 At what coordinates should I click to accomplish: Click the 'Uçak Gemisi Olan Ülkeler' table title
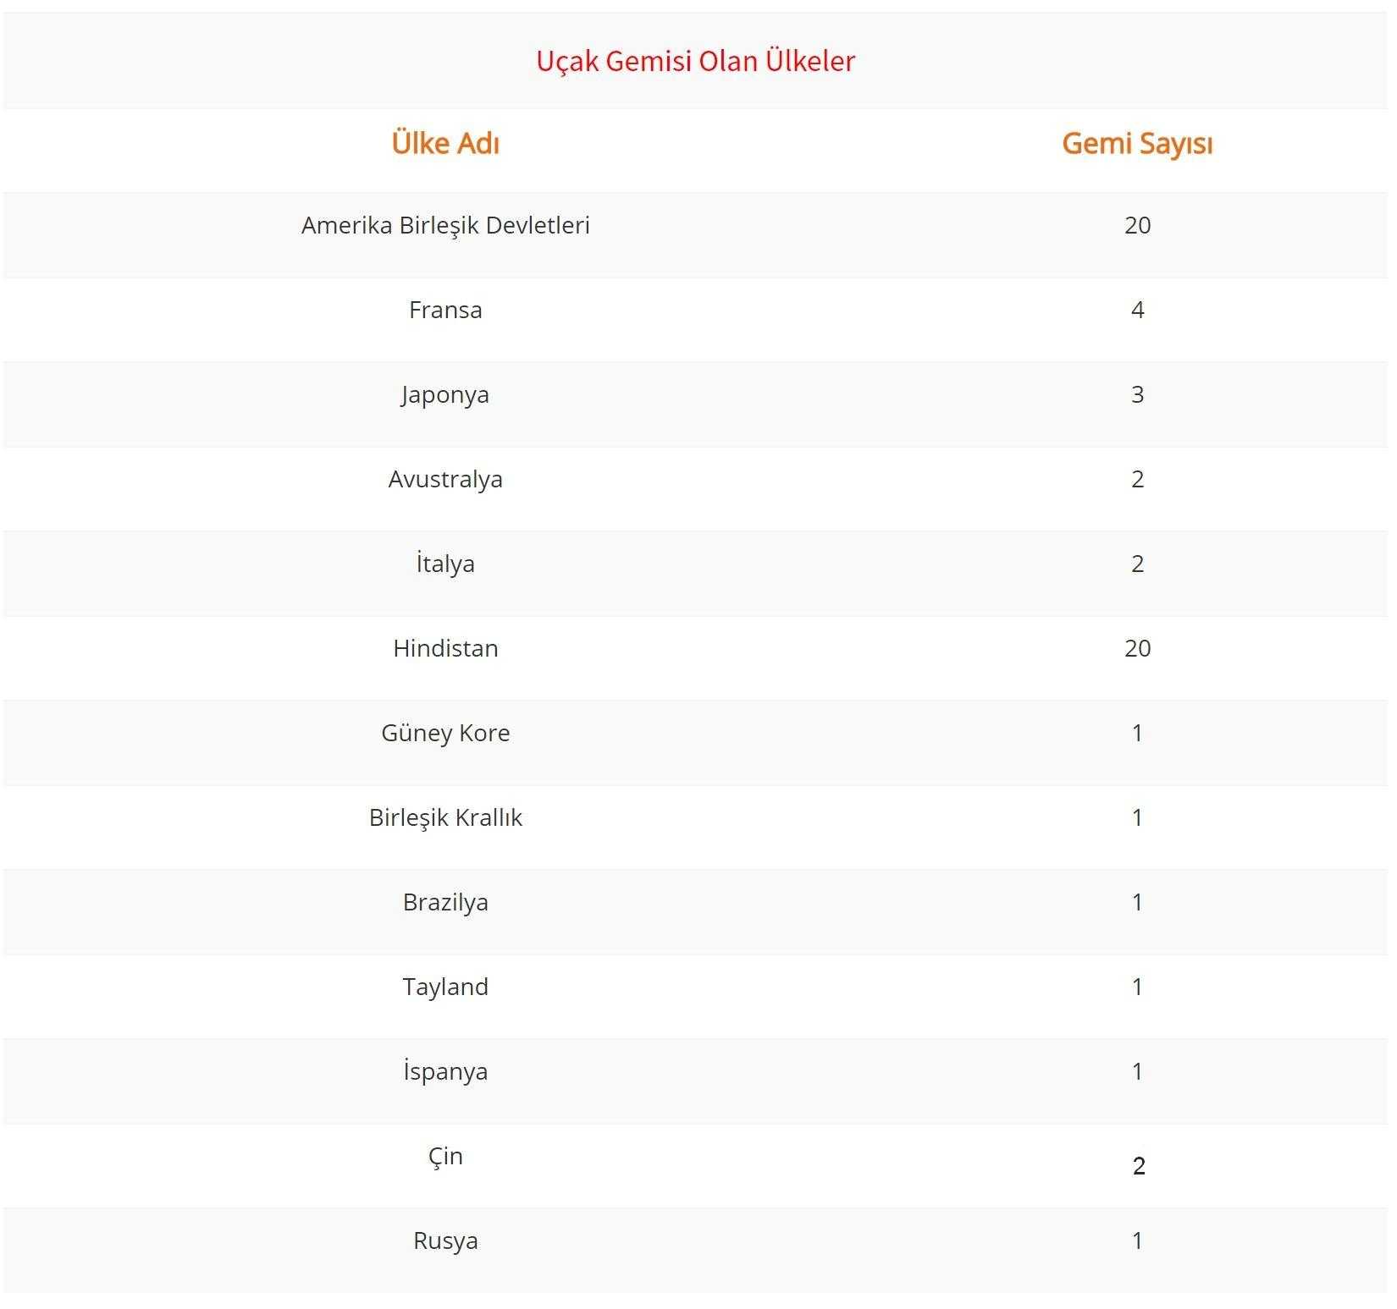pyautogui.click(x=695, y=61)
